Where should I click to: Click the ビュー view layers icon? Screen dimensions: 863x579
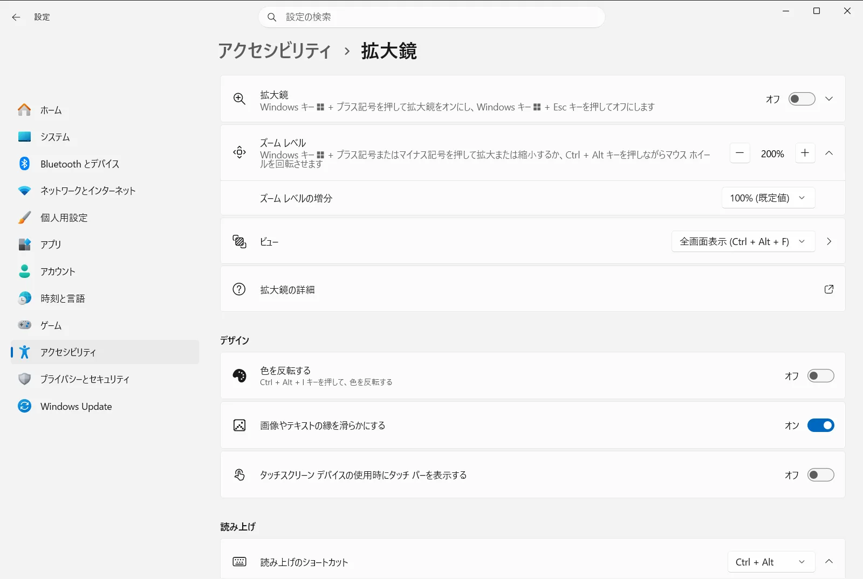[239, 241]
